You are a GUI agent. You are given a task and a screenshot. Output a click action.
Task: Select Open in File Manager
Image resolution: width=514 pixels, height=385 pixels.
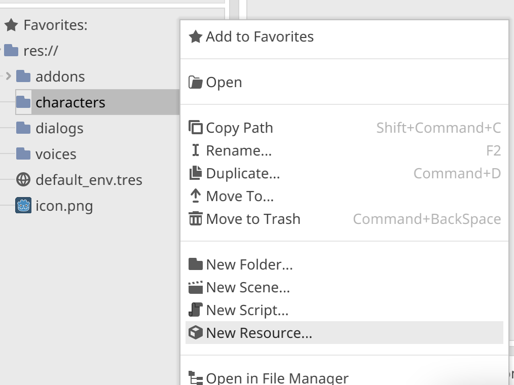pyautogui.click(x=277, y=378)
